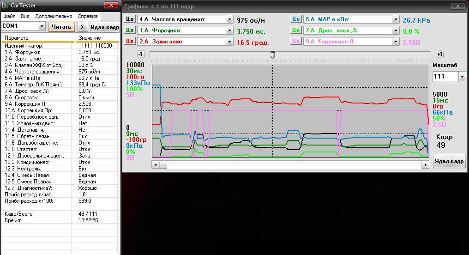This screenshot has width=469, height=255.
Task: Advance one frame with +1 button
Action: [440, 55]
